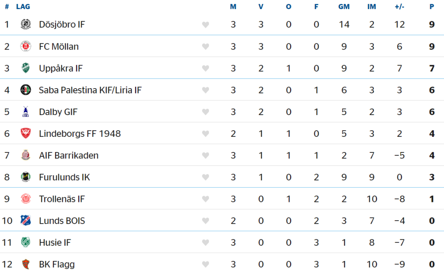
Task: Click the Lindeborgs FF 1948 red shield
Action: 26,133
